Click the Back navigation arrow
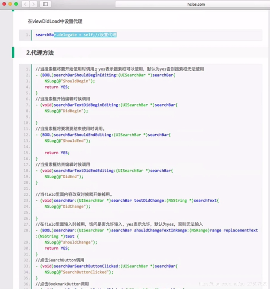270x289 pixels. [25, 4]
